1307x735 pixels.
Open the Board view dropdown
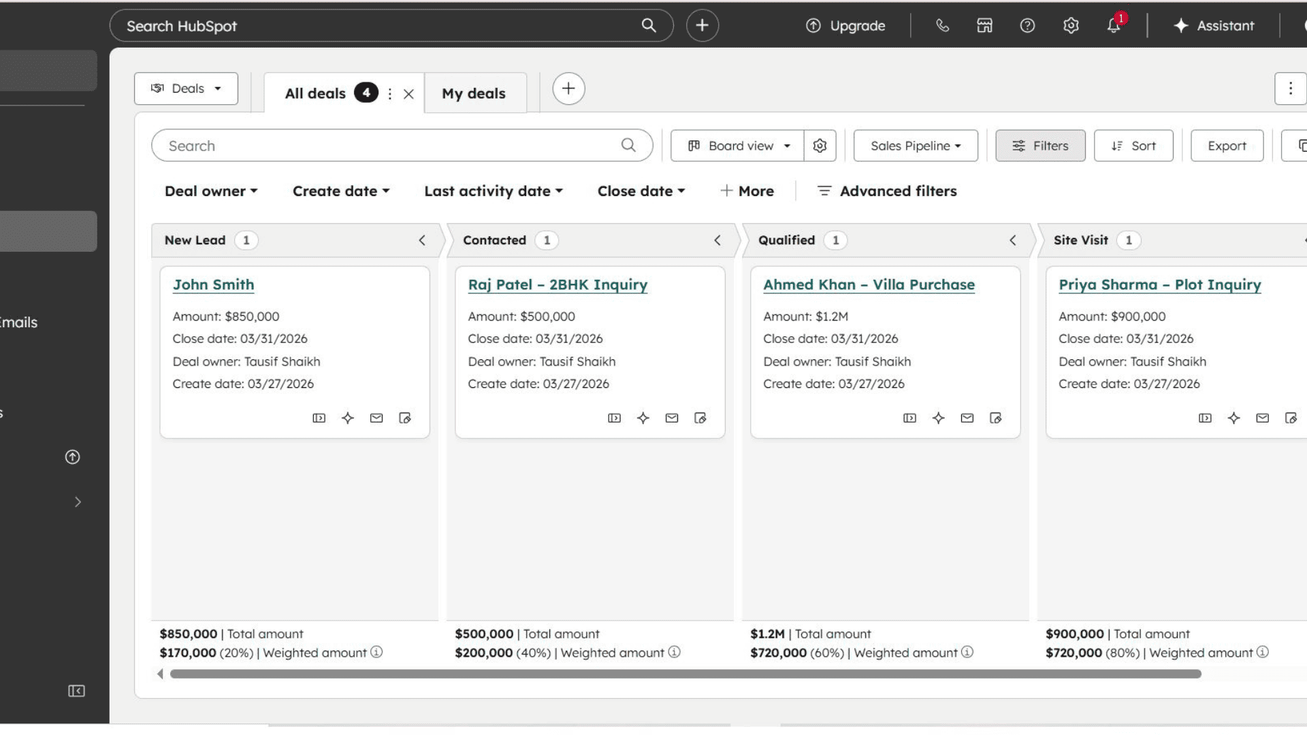(739, 146)
